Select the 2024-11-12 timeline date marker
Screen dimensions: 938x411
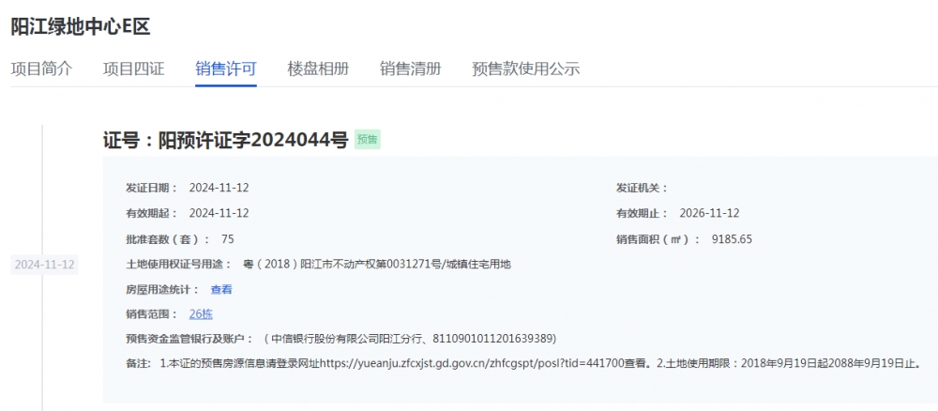[44, 265]
